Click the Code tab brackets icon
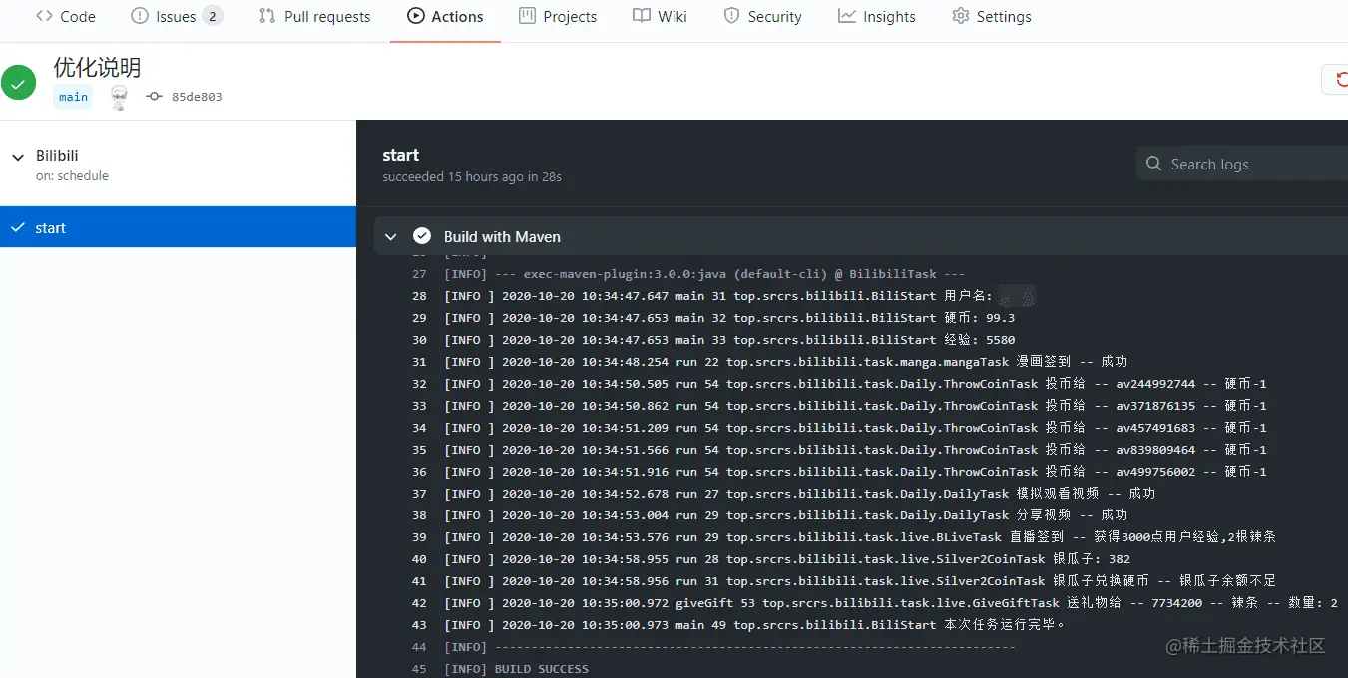The height and width of the screenshot is (678, 1348). click(x=44, y=16)
